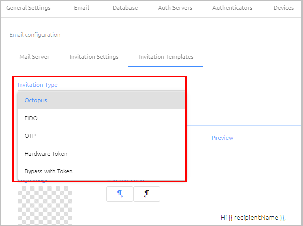Set text direction to right-to-left
This screenshot has width=303, height=226.
click(147, 194)
